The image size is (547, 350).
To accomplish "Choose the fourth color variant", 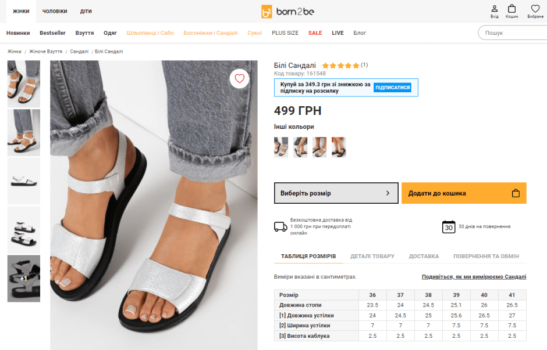I will (x=339, y=147).
